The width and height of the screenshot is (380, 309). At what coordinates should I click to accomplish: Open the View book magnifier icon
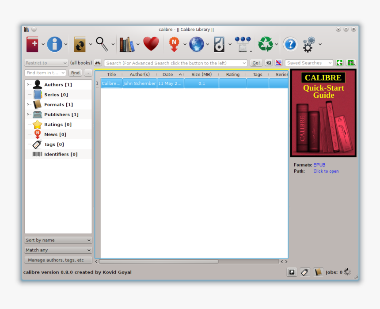102,44
